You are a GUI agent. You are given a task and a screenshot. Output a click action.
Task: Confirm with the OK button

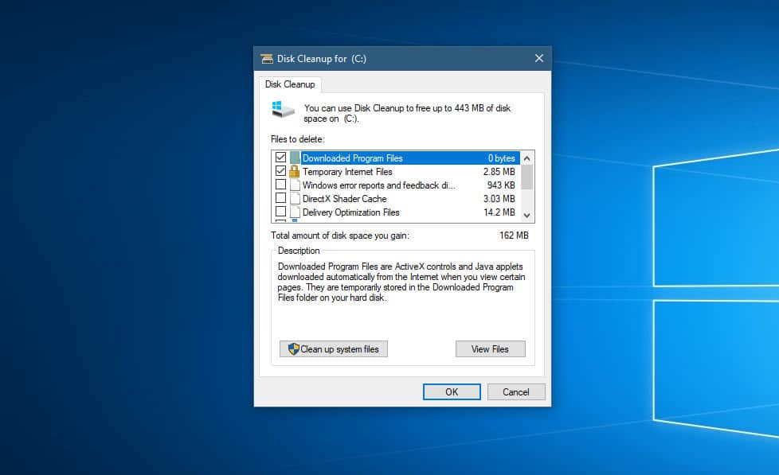[452, 391]
